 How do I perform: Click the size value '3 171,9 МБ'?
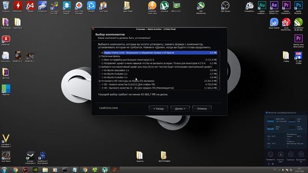pos(211,60)
